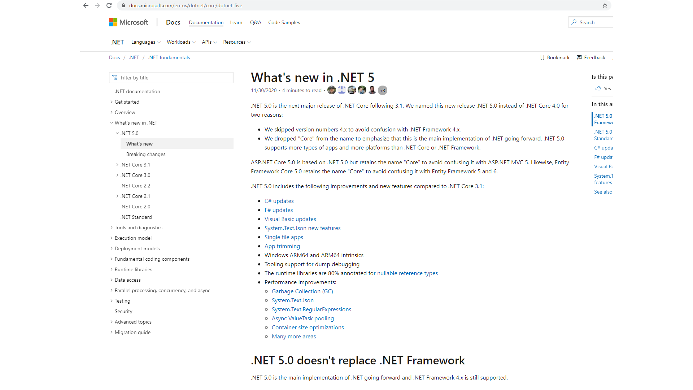Expand the Workloads dropdown navigation menu
This screenshot has width=693, height=390.
click(x=181, y=42)
